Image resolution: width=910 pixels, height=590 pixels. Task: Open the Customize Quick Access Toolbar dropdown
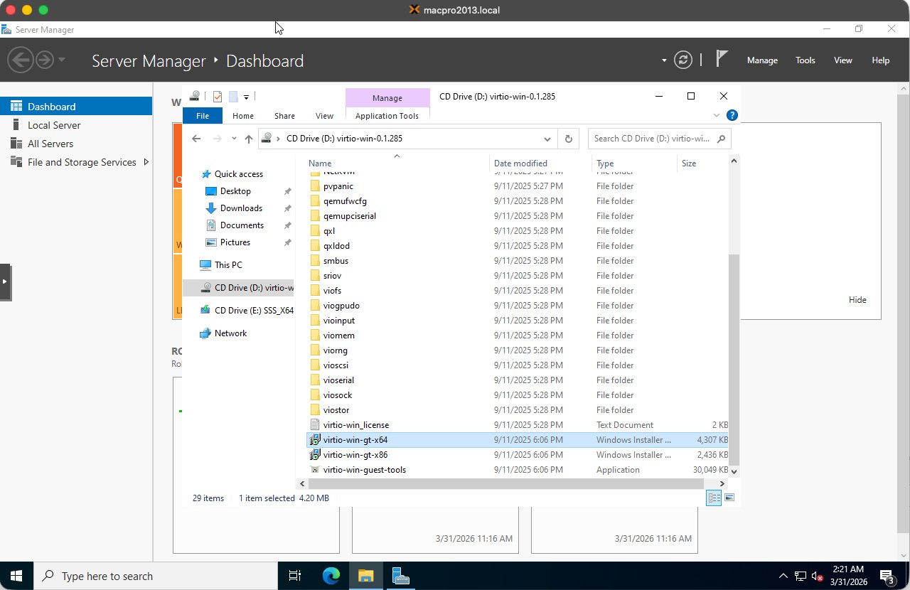245,97
